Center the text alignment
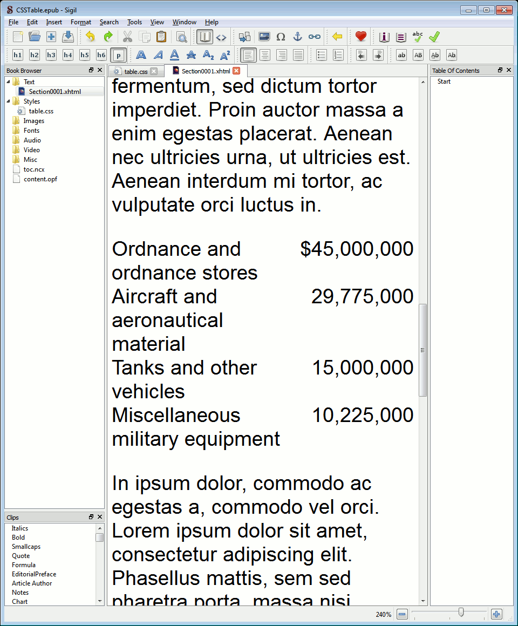The image size is (518, 626). [265, 55]
